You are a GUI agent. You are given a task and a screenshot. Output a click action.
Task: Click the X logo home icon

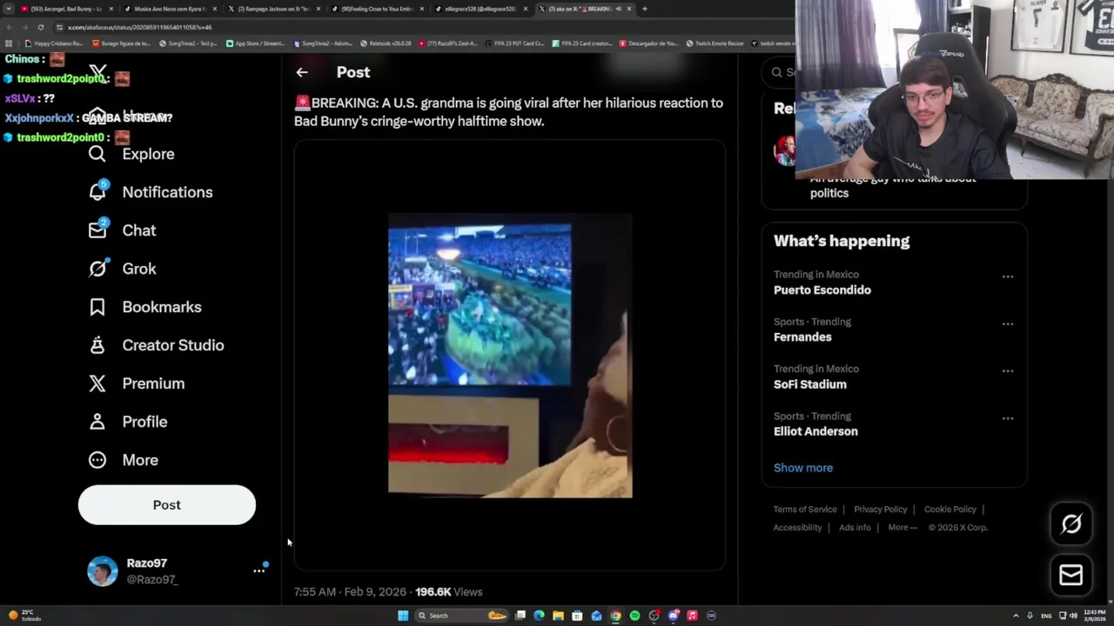click(98, 72)
